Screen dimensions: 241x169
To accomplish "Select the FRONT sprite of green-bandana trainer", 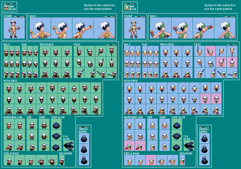I will point(134,28).
